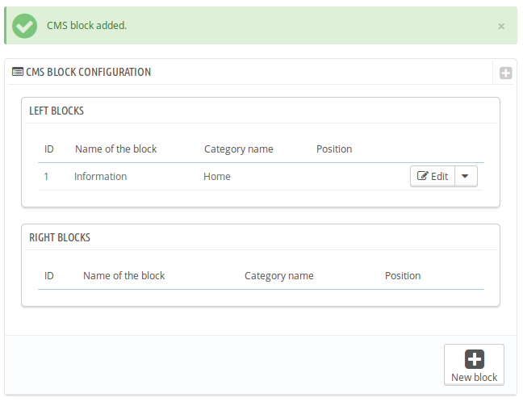Click Name of the block header in Right Blocks

123,275
